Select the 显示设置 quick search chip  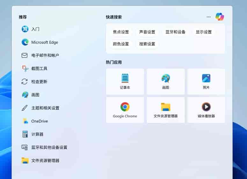coord(204,32)
